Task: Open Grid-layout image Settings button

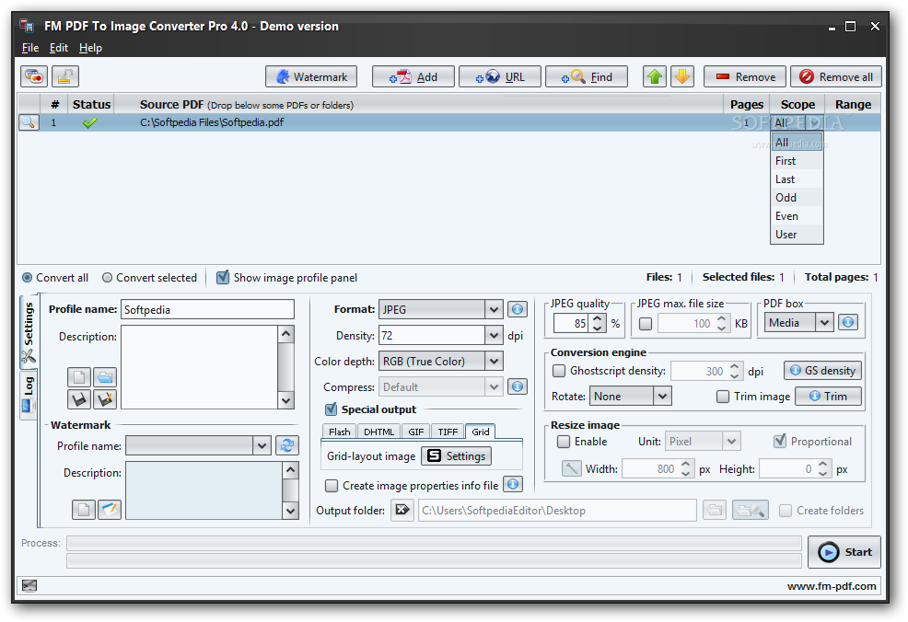Action: point(457,456)
